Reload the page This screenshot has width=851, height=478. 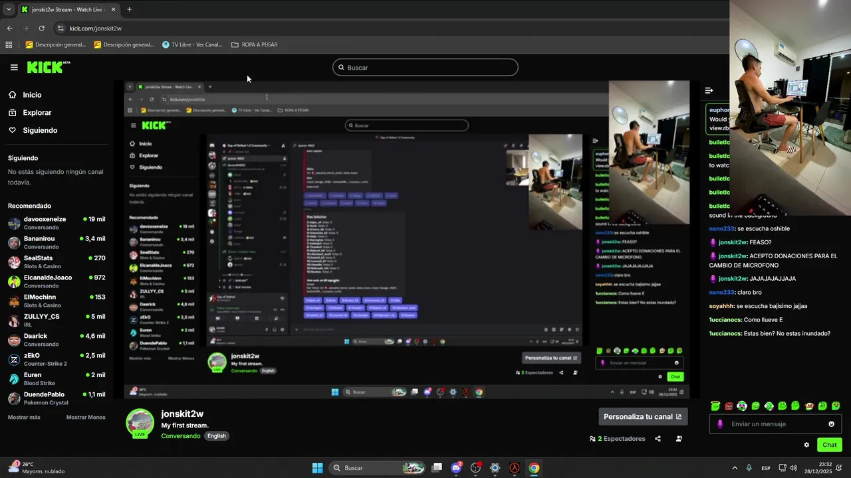tap(41, 29)
